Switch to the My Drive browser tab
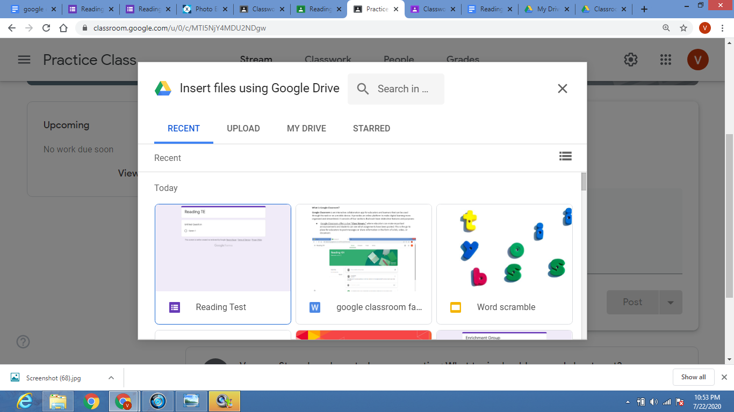The image size is (734, 412). [x=548, y=9]
